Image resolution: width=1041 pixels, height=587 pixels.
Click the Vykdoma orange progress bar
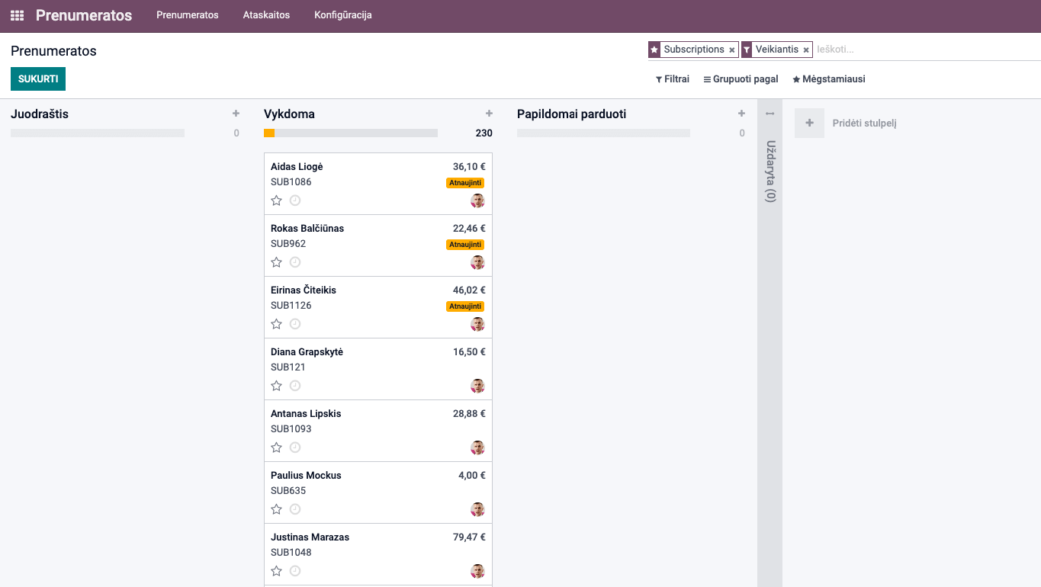[269, 133]
